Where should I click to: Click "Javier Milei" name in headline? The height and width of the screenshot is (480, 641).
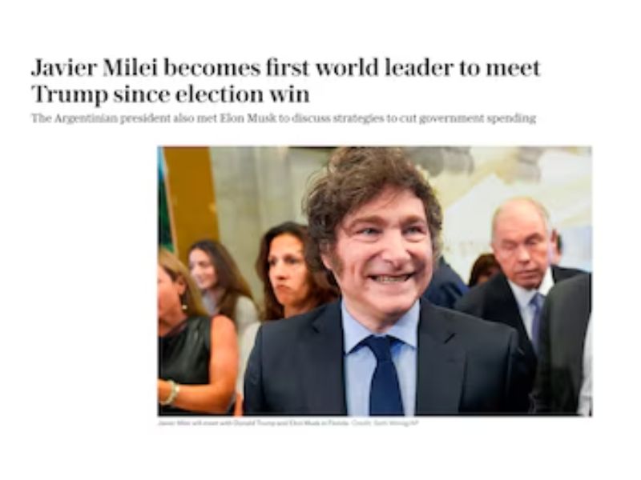pos(95,68)
